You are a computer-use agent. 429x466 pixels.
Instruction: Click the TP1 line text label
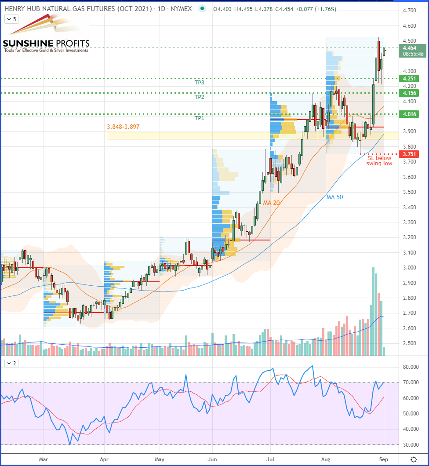(x=200, y=118)
